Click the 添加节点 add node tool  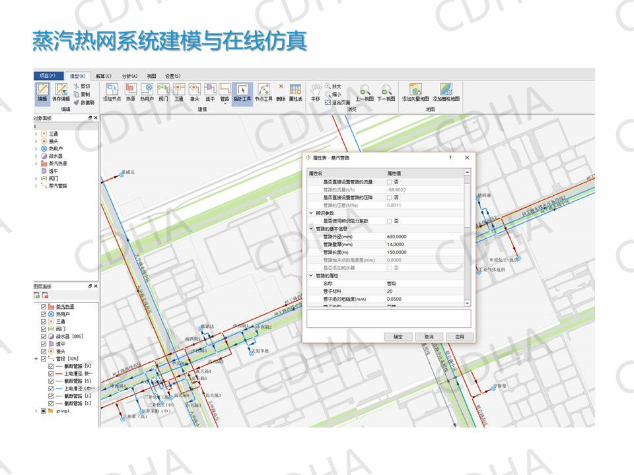click(x=112, y=92)
